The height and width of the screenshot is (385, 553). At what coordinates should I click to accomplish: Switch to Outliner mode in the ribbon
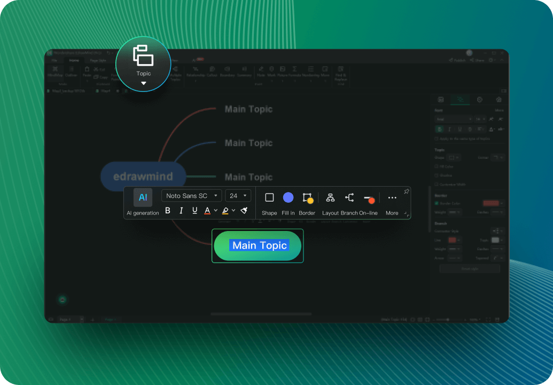click(71, 72)
